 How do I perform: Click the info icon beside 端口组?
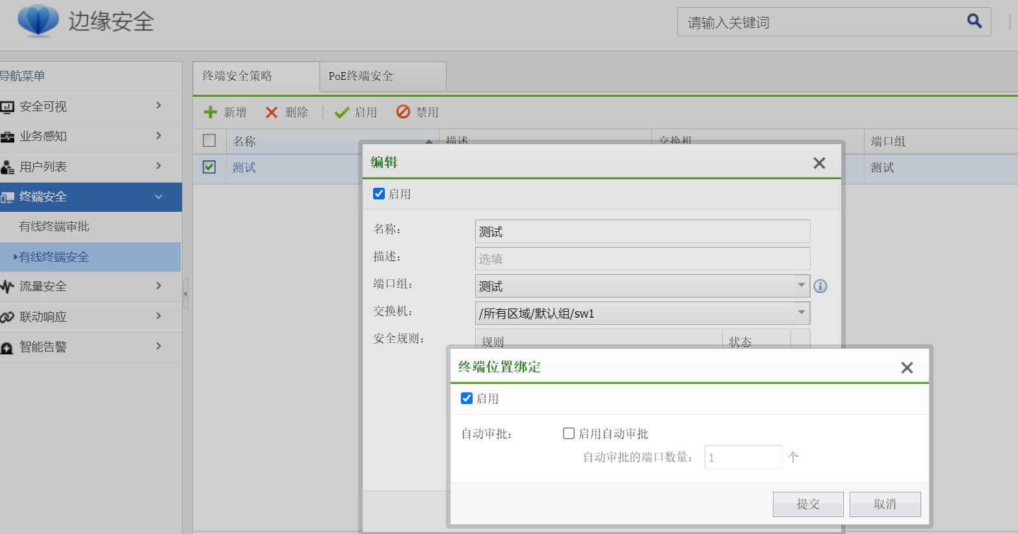pyautogui.click(x=820, y=286)
